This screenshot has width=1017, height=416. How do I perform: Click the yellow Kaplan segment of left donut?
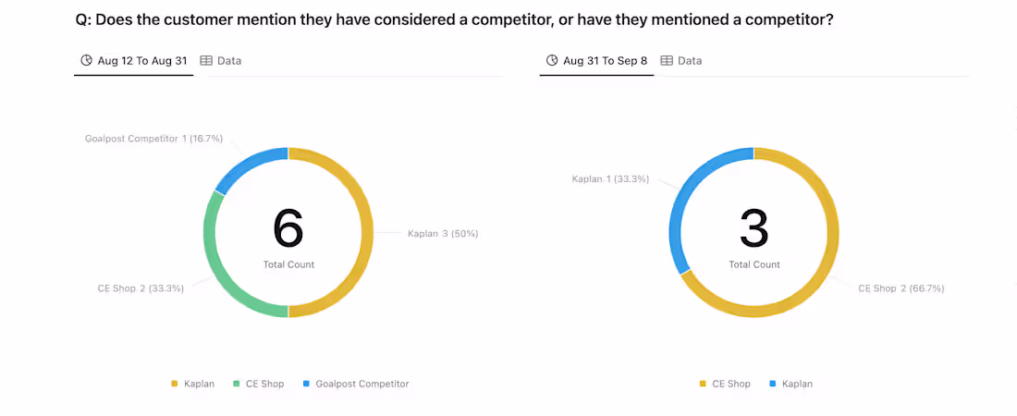368,233
